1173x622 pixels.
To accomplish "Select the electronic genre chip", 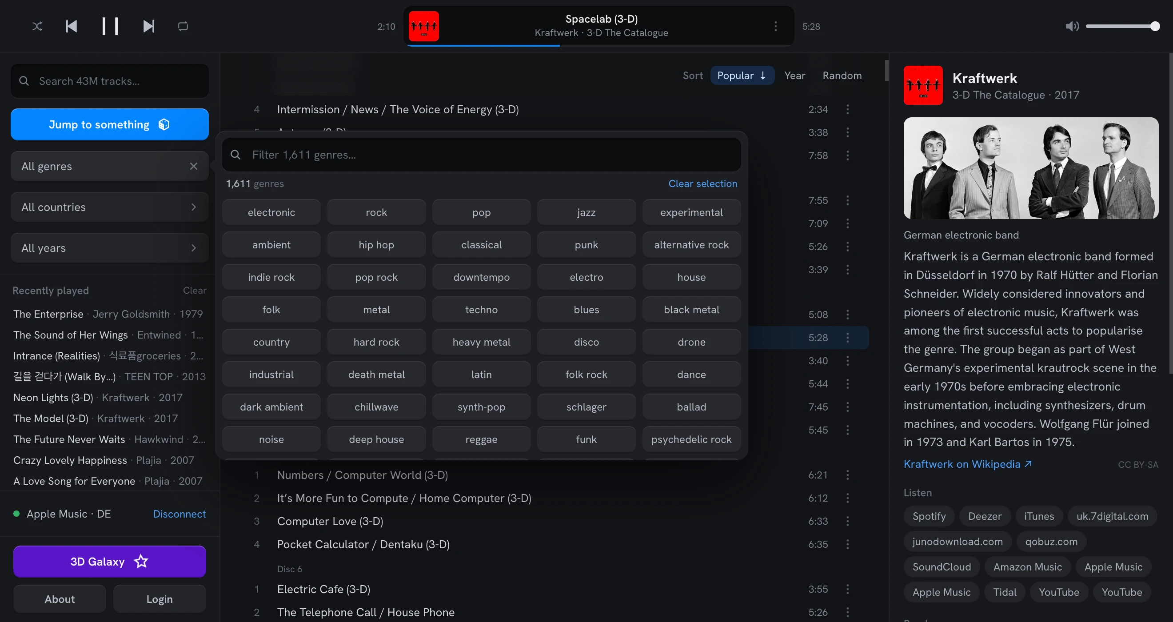I will pos(271,212).
